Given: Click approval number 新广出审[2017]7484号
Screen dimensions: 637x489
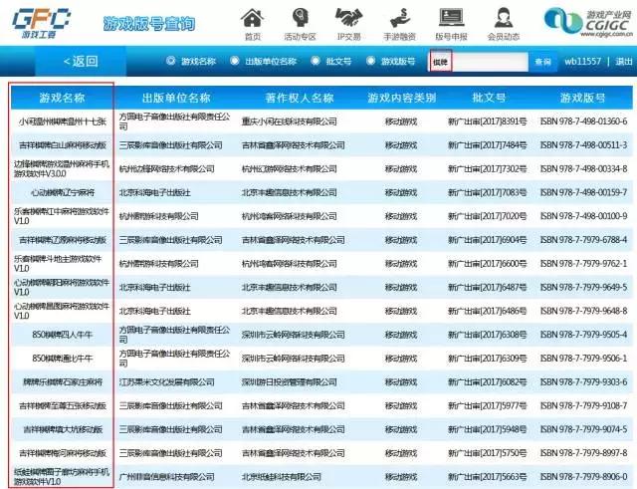Looking at the screenshot, I should (487, 145).
